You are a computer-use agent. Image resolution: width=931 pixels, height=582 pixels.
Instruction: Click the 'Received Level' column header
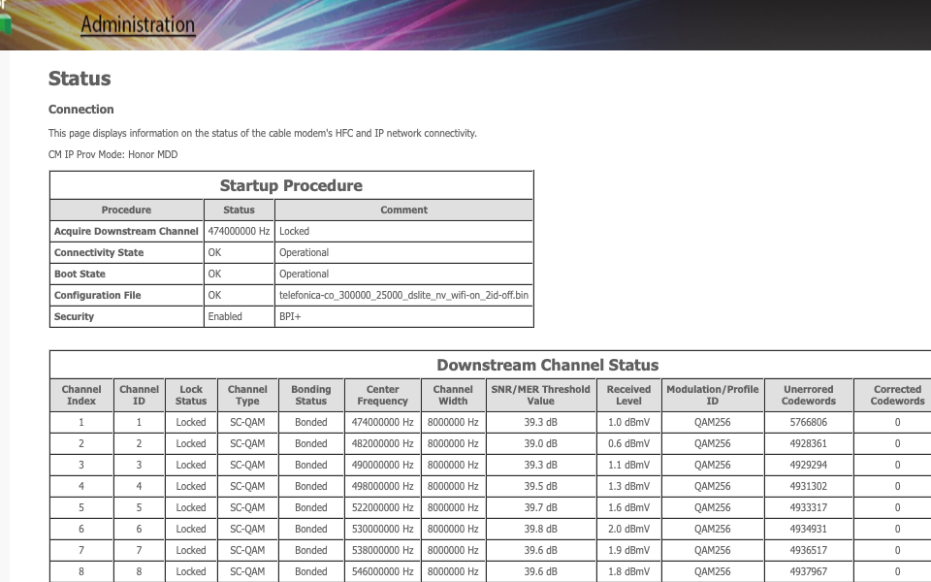pos(628,395)
